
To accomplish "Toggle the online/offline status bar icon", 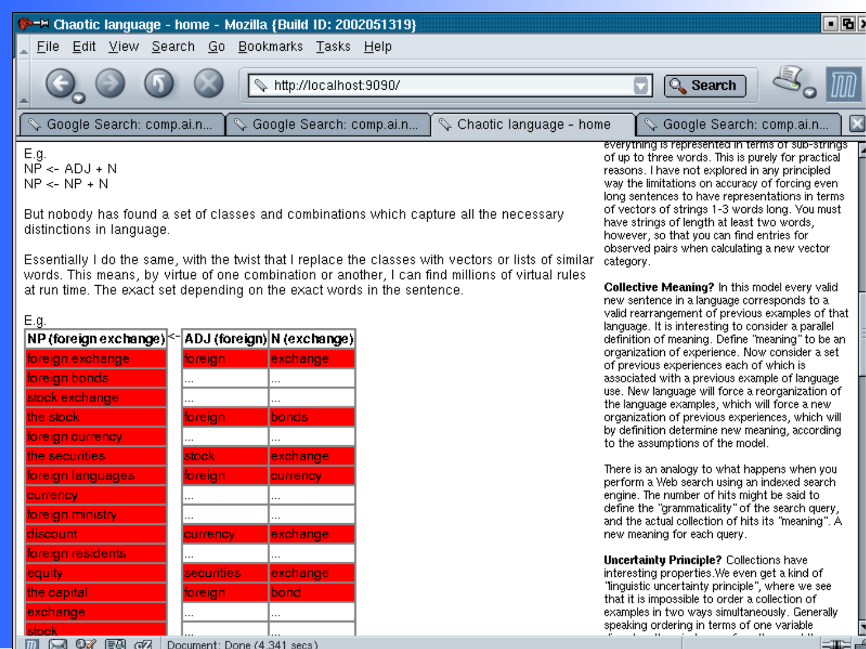I will coord(835,644).
